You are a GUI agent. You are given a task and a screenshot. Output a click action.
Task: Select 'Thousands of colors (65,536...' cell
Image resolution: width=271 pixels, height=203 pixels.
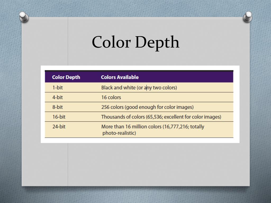pyautogui.click(x=161, y=117)
